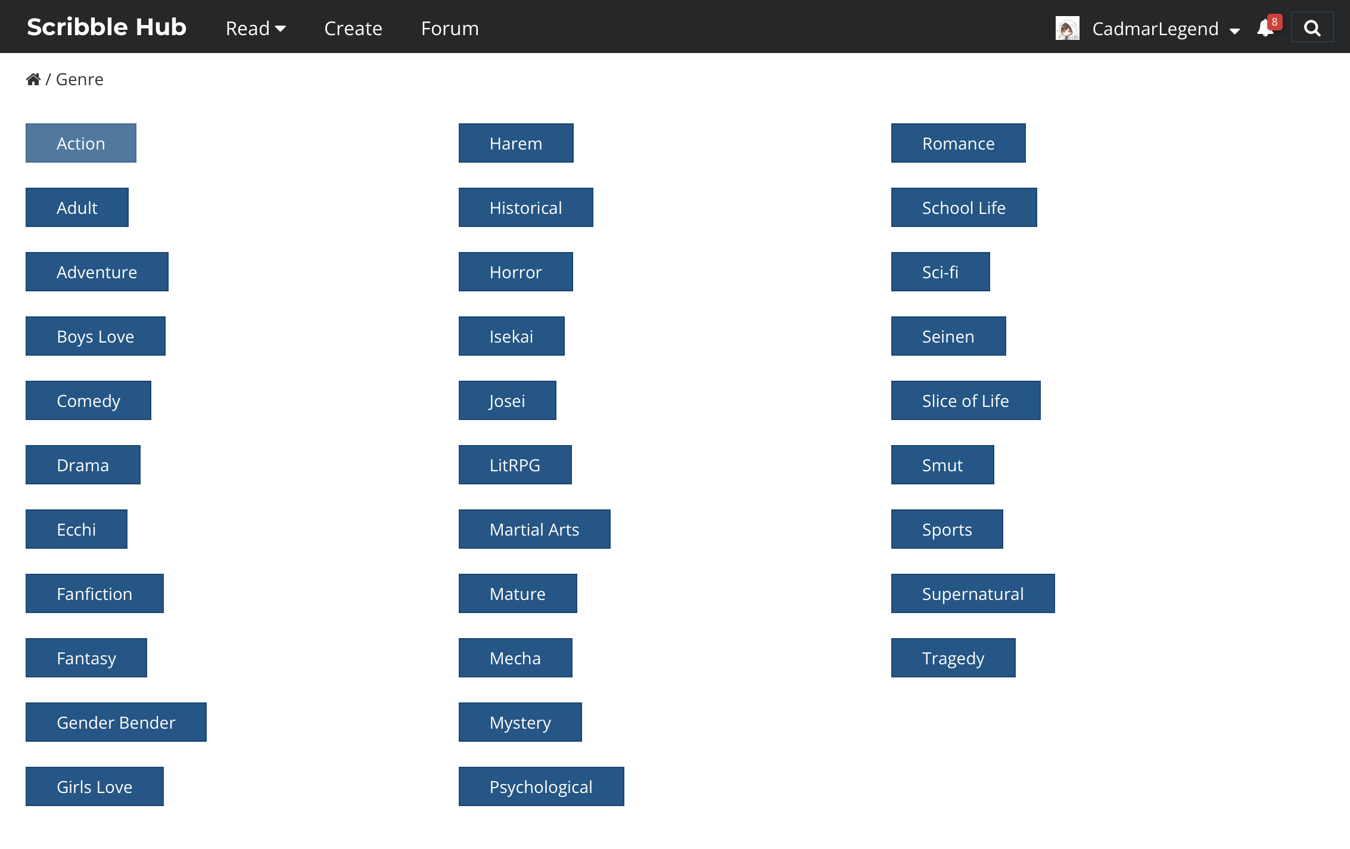Click the Scribble Hub logo
Image resolution: width=1350 pixels, height=849 pixels.
point(107,27)
